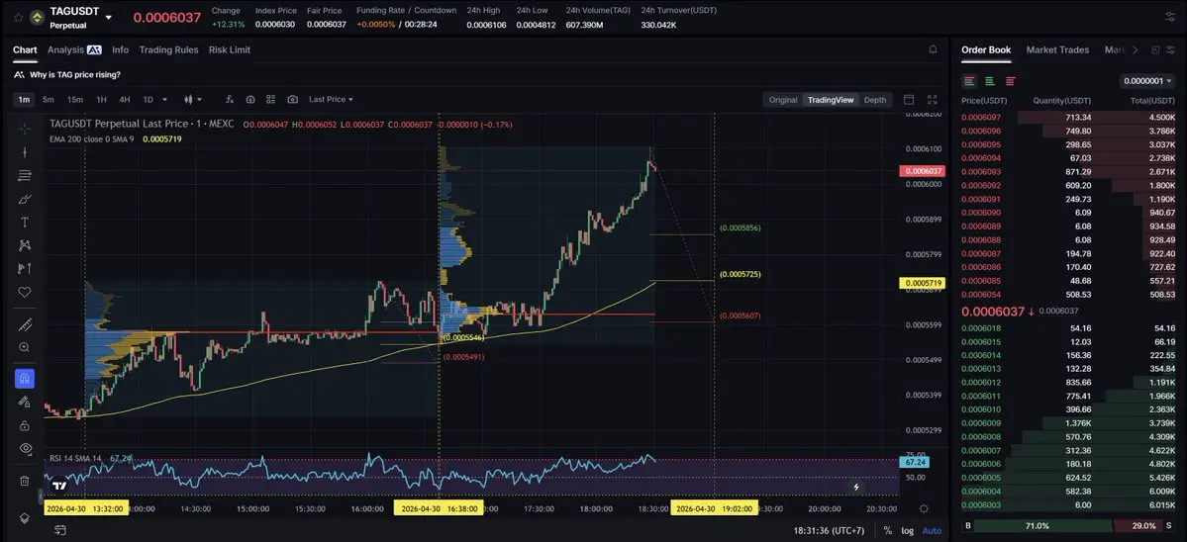Add TAGUSDT to favorites with the star icon

19,17
